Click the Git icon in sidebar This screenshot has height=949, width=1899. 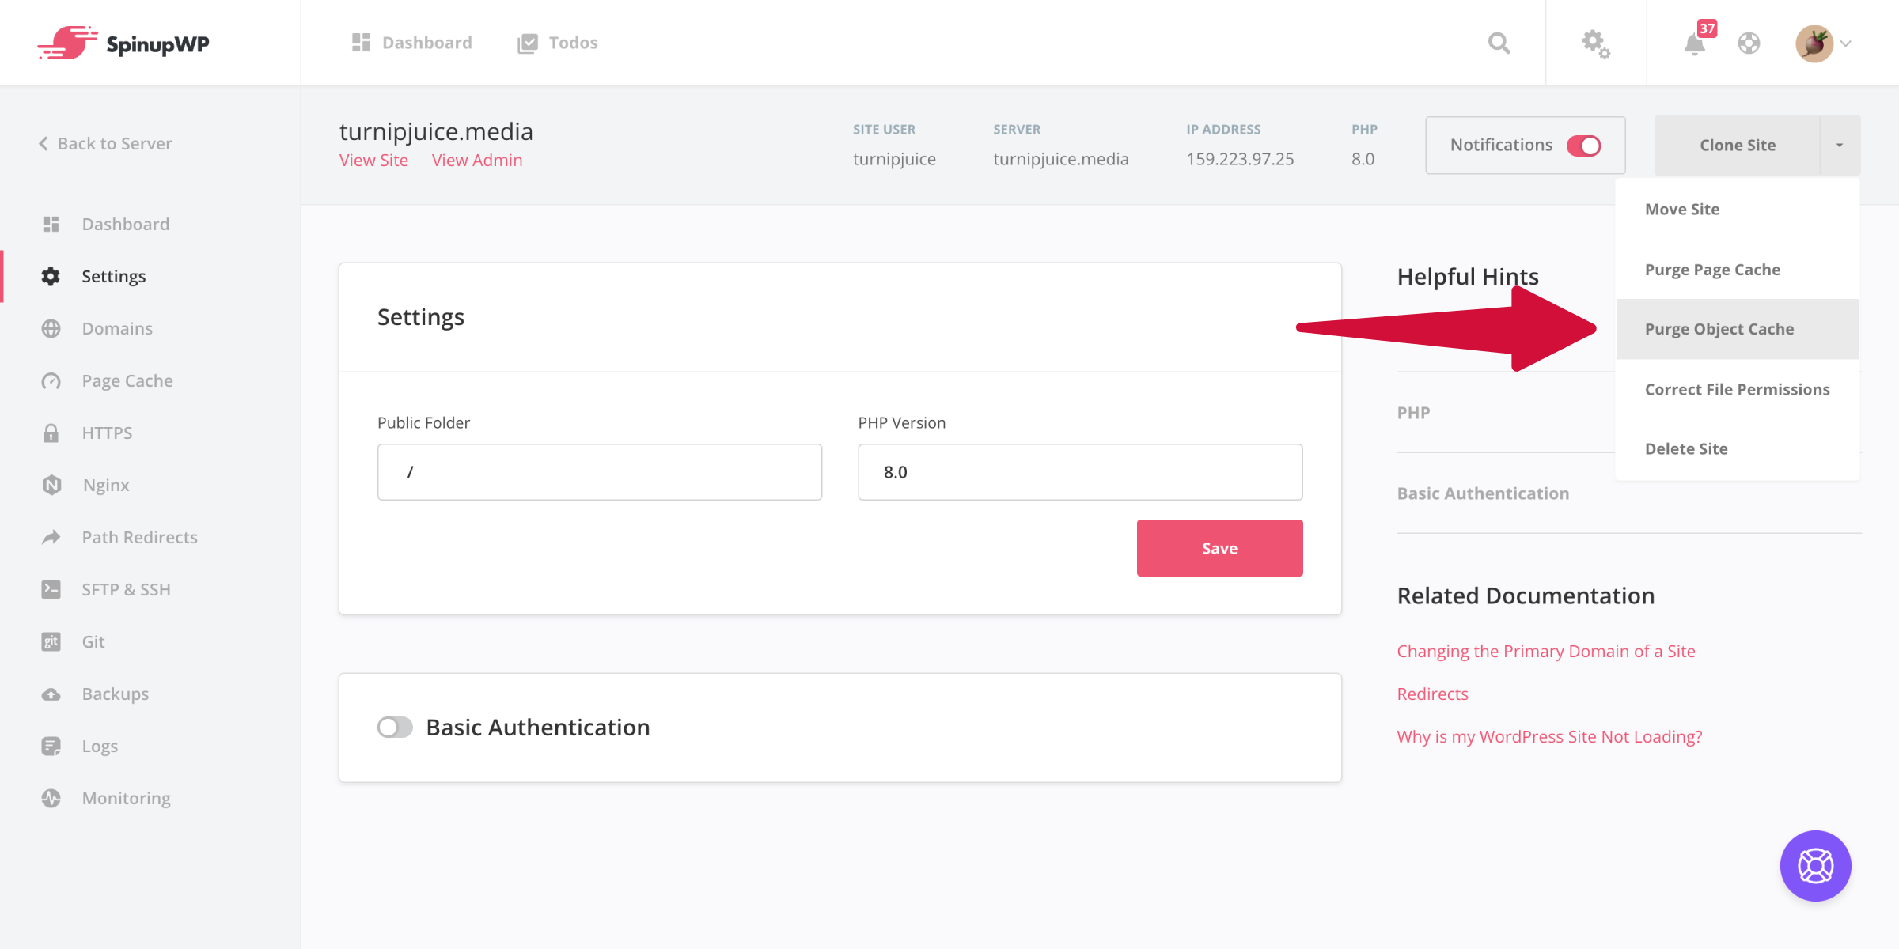pos(51,641)
